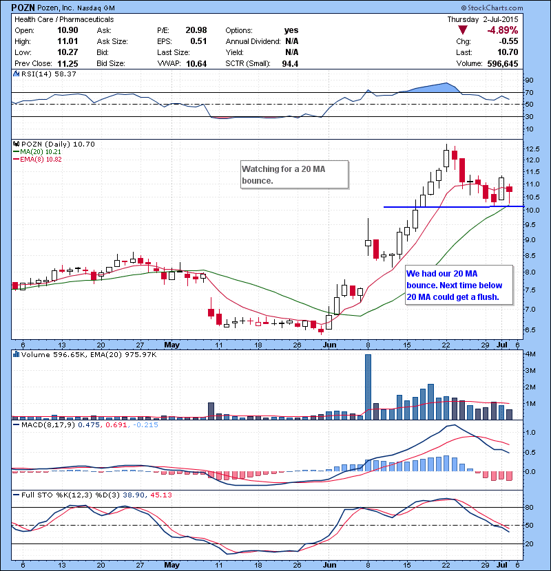Click the RSI(14) 58.37 panel label
This screenshot has width=551, height=571.
click(x=48, y=74)
